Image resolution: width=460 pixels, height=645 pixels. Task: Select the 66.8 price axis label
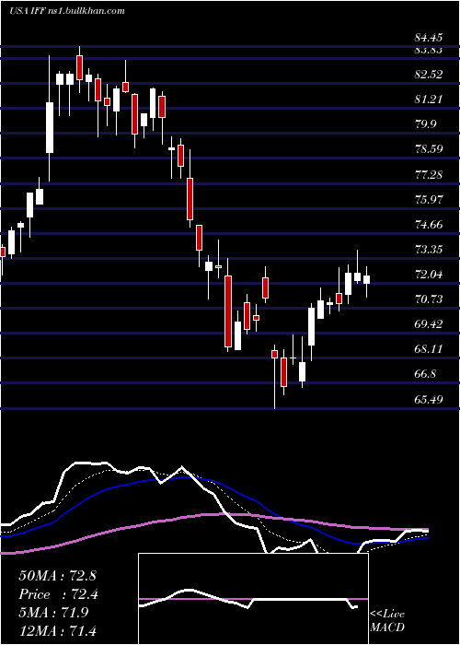[x=425, y=374]
